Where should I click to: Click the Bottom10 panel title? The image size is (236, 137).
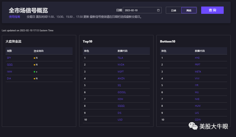click(x=168, y=41)
